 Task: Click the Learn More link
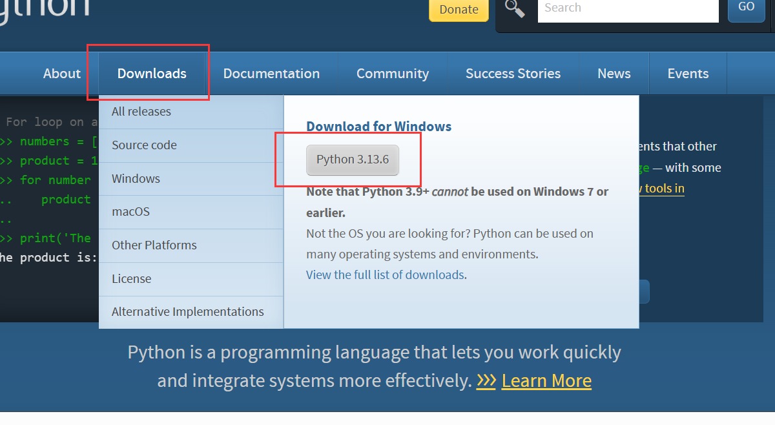coord(546,380)
